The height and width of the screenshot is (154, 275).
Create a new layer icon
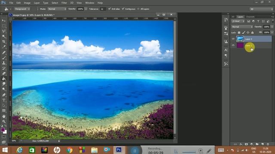[x=263, y=144]
